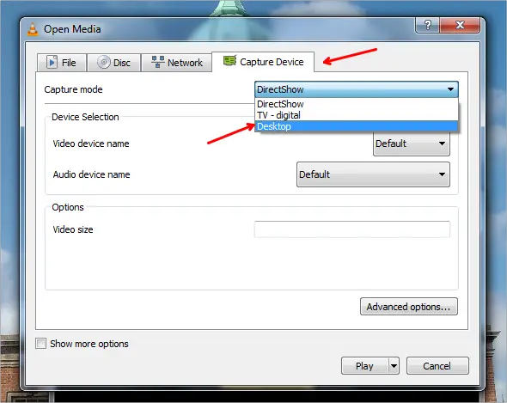Screen dimensions: 507x403
Task: Click the File tab play icon
Action: pyautogui.click(x=52, y=62)
